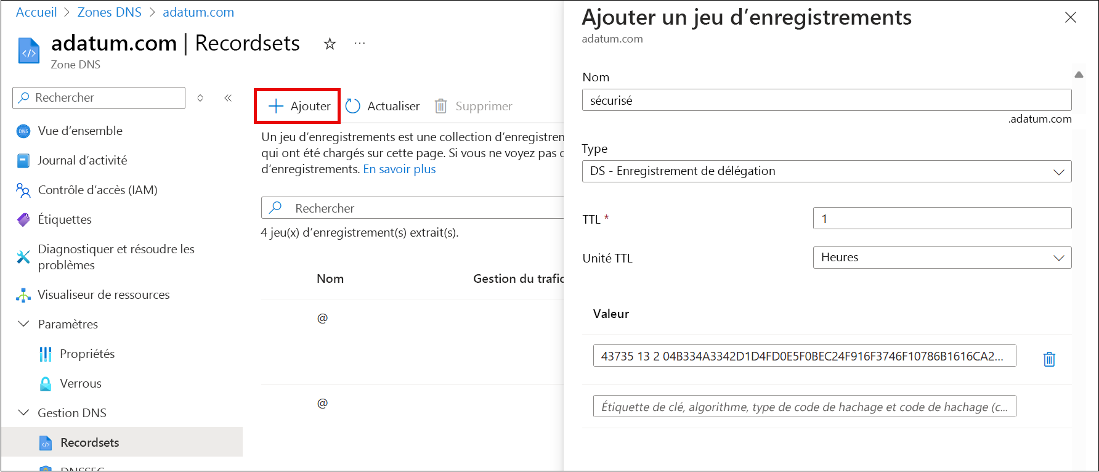Click the recordsets Rechercher filter box
This screenshot has height=472, width=1099.
click(x=413, y=208)
